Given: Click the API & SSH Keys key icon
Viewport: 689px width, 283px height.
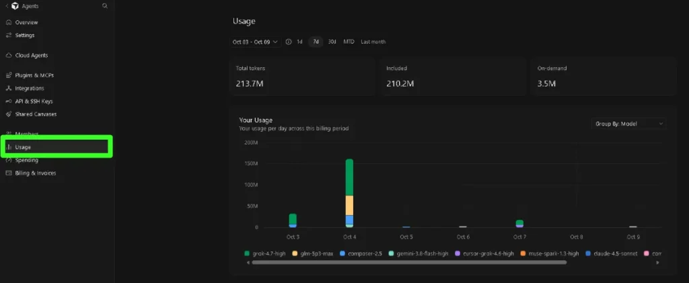Looking at the screenshot, I should (x=9, y=102).
